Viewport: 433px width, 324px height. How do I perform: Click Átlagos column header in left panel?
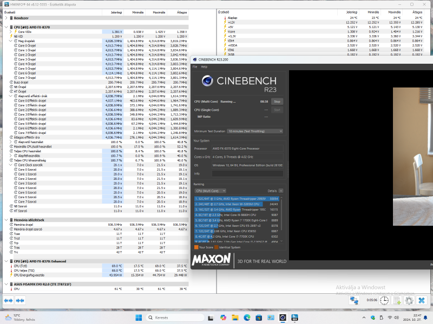point(178,12)
